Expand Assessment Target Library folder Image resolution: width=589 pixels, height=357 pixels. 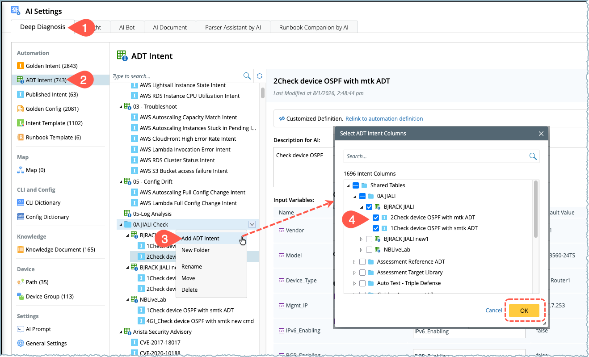[354, 272]
